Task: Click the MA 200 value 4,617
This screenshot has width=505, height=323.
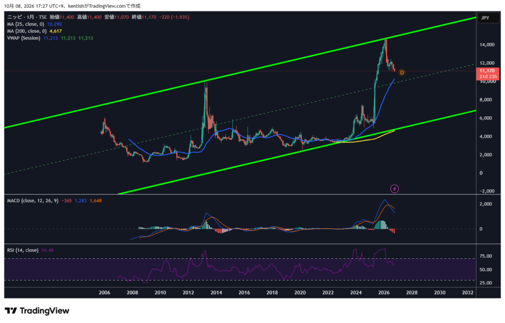Action: tap(56, 31)
